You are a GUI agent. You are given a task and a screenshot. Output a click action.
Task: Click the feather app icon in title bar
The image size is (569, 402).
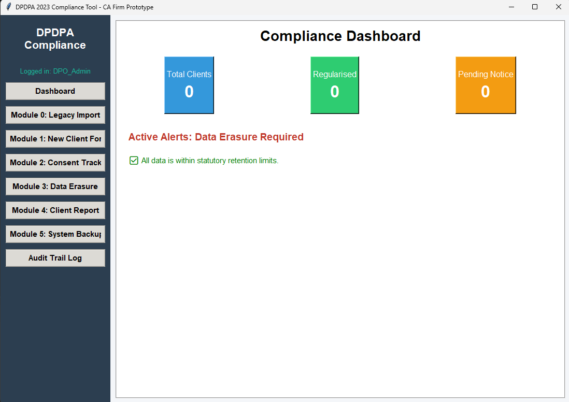click(8, 7)
